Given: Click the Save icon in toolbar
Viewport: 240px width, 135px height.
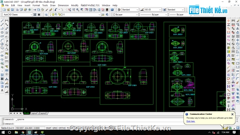Looking at the screenshot, I should click(x=12, y=10).
